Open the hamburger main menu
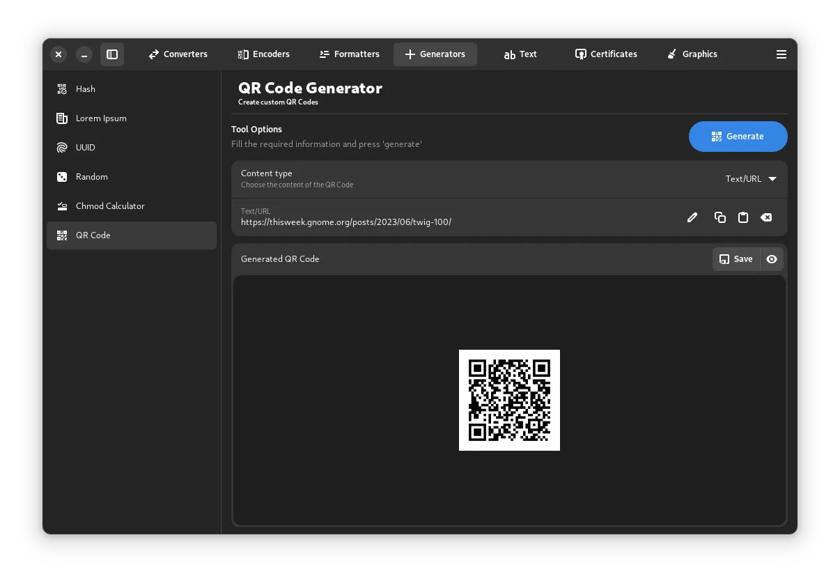 [x=781, y=54]
